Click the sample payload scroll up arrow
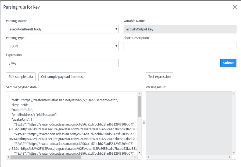241x167 pixels. pos(139,94)
